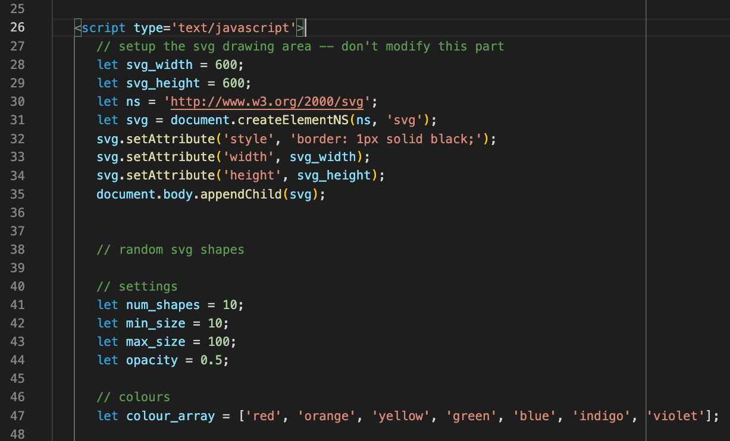Image resolution: width=730 pixels, height=441 pixels.
Task: Place cursor on the svg_width variable
Action: point(159,64)
